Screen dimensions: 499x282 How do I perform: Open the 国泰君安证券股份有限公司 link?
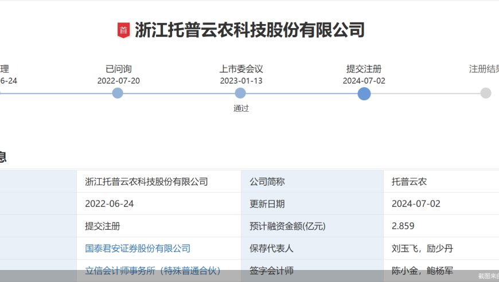click(138, 248)
